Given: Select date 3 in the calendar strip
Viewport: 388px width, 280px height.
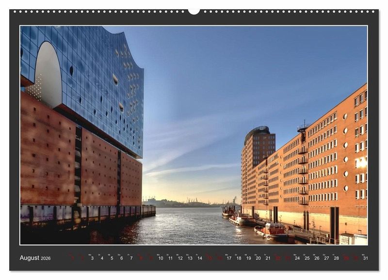Looking at the screenshot, I should coord(92,258).
